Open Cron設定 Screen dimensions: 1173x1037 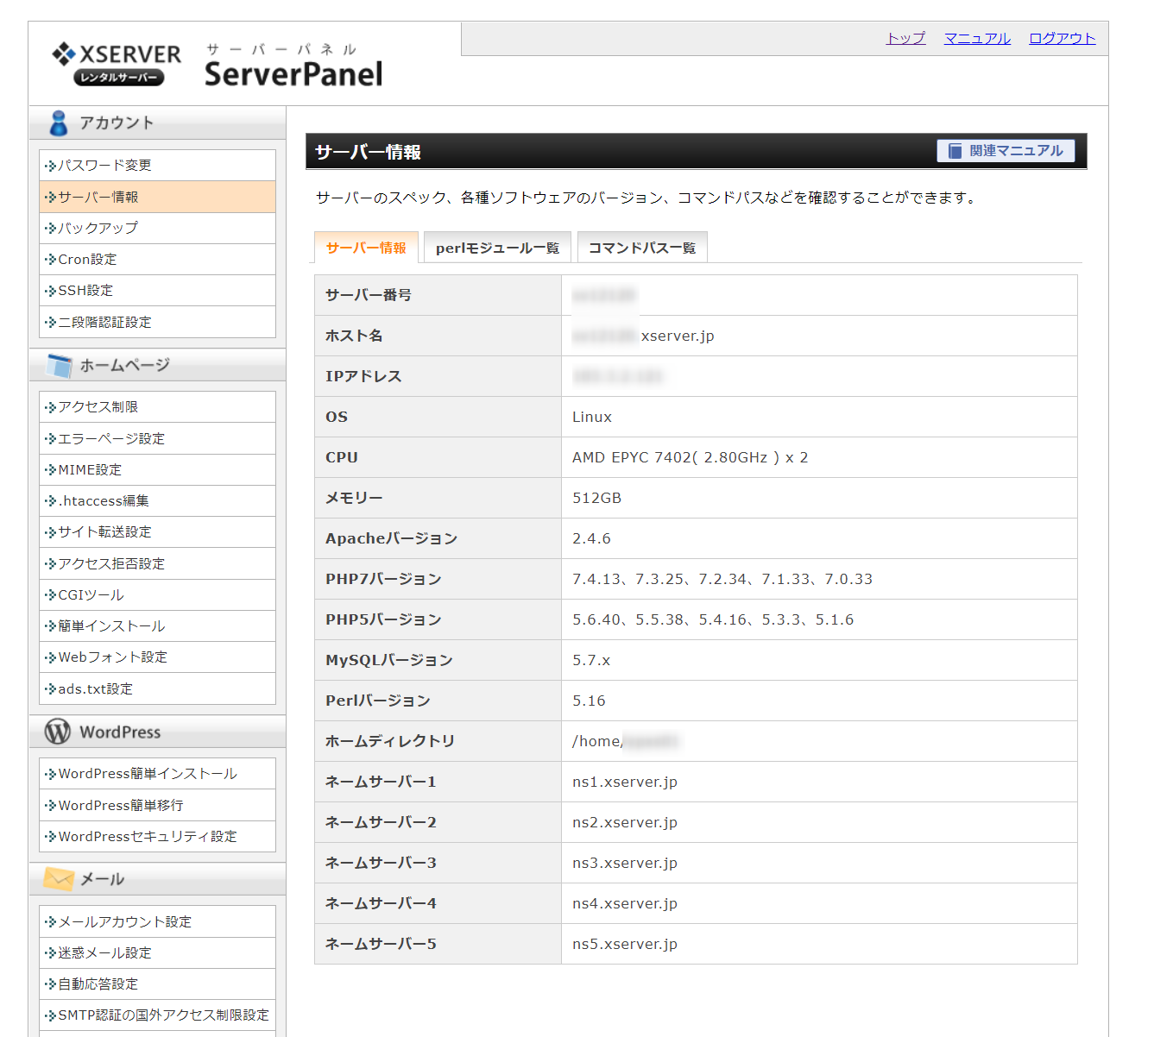tap(158, 259)
